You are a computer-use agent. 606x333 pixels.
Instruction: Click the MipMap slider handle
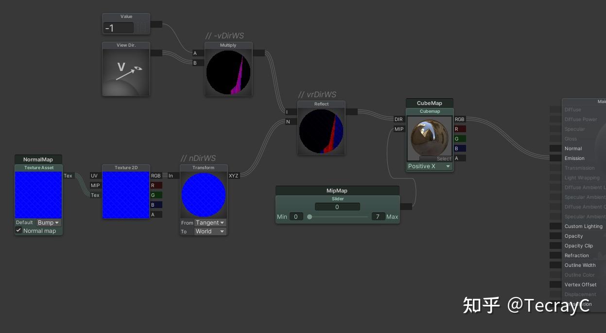pos(310,217)
